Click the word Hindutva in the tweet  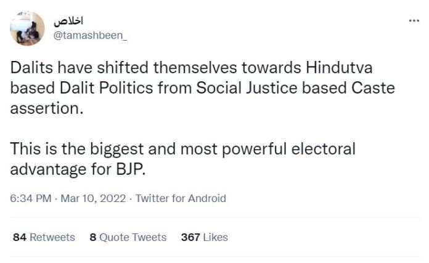(339, 68)
